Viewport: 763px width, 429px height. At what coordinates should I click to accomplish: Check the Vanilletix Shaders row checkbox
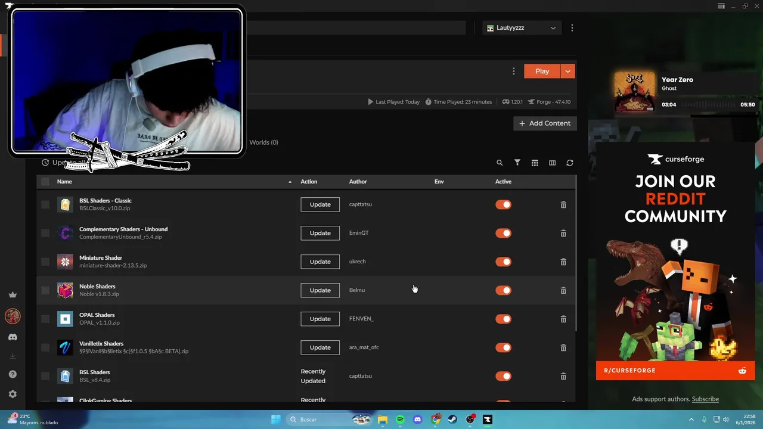(x=45, y=347)
